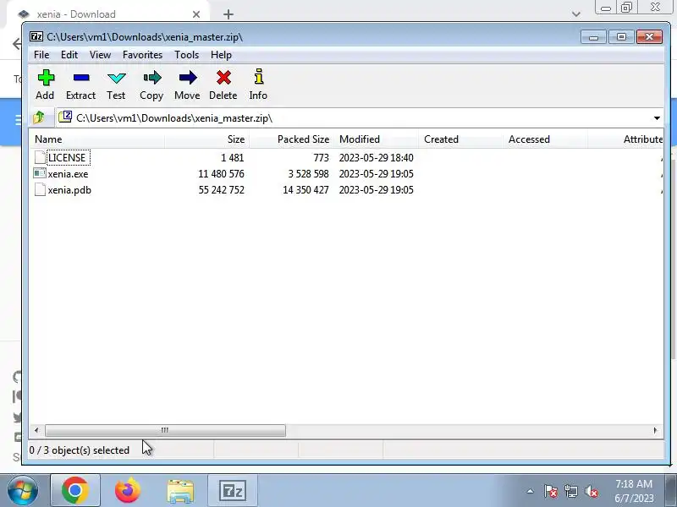677x507 pixels.
Task: Click the Copy toolbar icon
Action: coord(151,78)
